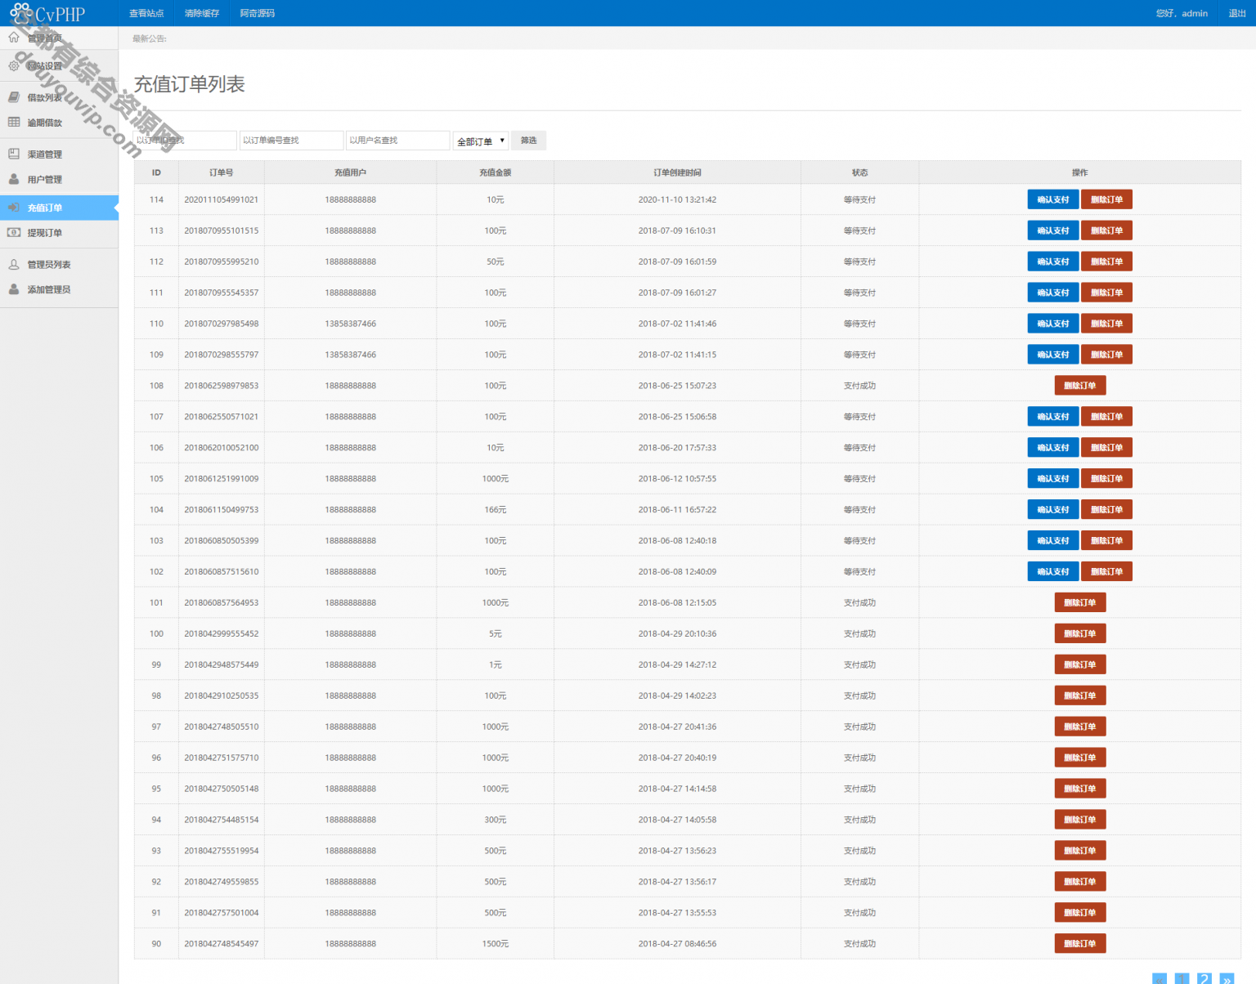Click the banknote icon for 提现订单
Viewport: 1256px width, 984px height.
14,233
